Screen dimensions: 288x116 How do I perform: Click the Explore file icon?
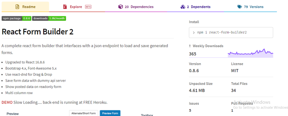pos(64,7)
